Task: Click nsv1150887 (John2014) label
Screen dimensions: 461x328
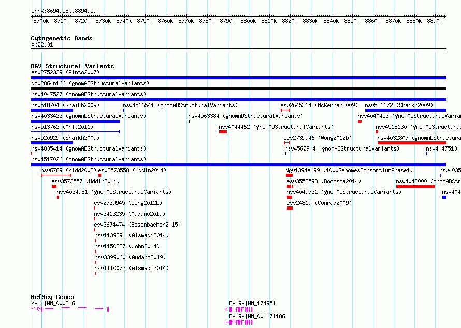Action: point(127,246)
